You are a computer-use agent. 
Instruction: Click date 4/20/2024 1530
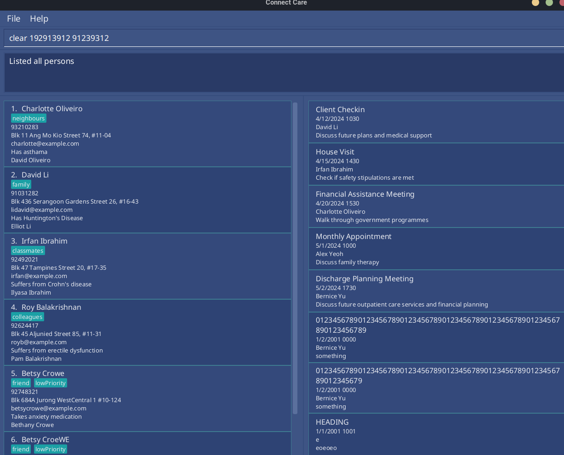click(x=337, y=203)
